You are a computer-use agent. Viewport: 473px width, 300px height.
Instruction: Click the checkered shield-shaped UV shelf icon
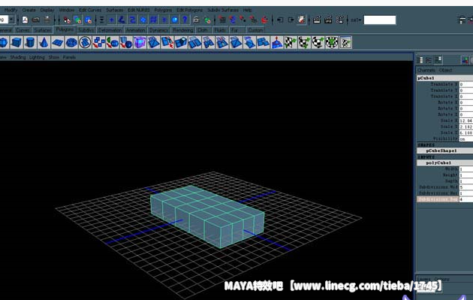point(332,42)
